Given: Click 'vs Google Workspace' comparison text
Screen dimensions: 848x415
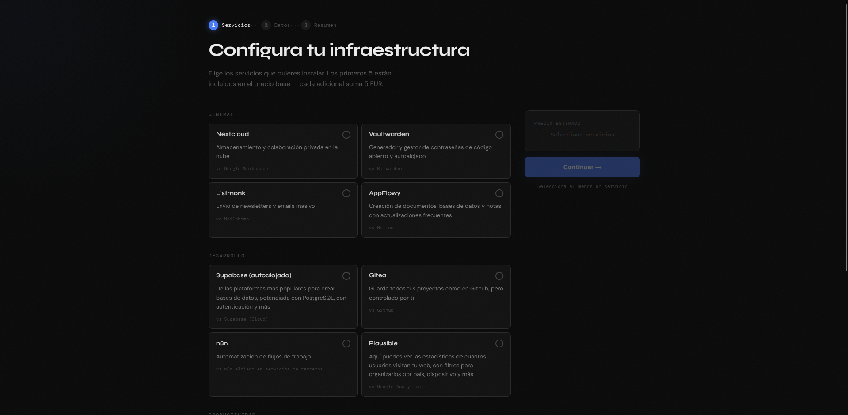Looking at the screenshot, I should tap(242, 169).
